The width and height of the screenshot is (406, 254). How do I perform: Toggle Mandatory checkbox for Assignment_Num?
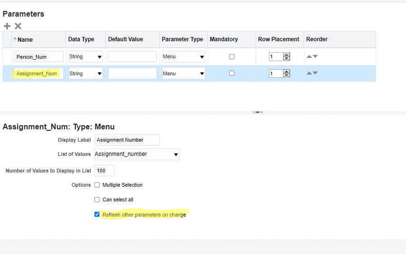231,73
